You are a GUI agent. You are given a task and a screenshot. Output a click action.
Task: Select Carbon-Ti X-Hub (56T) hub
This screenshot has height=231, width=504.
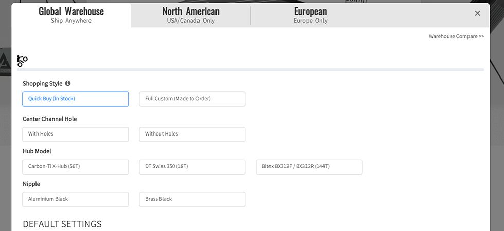[76, 167]
